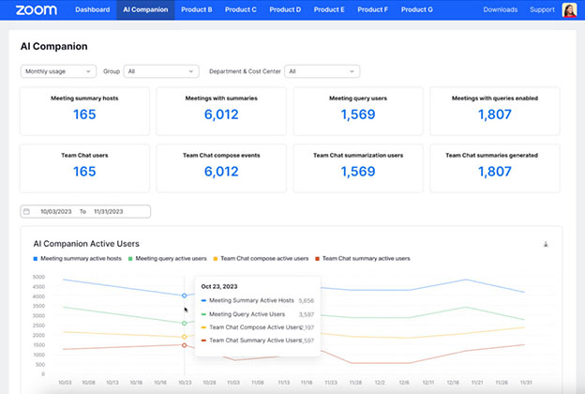Open the Support link
The image size is (585, 394).
pyautogui.click(x=542, y=10)
